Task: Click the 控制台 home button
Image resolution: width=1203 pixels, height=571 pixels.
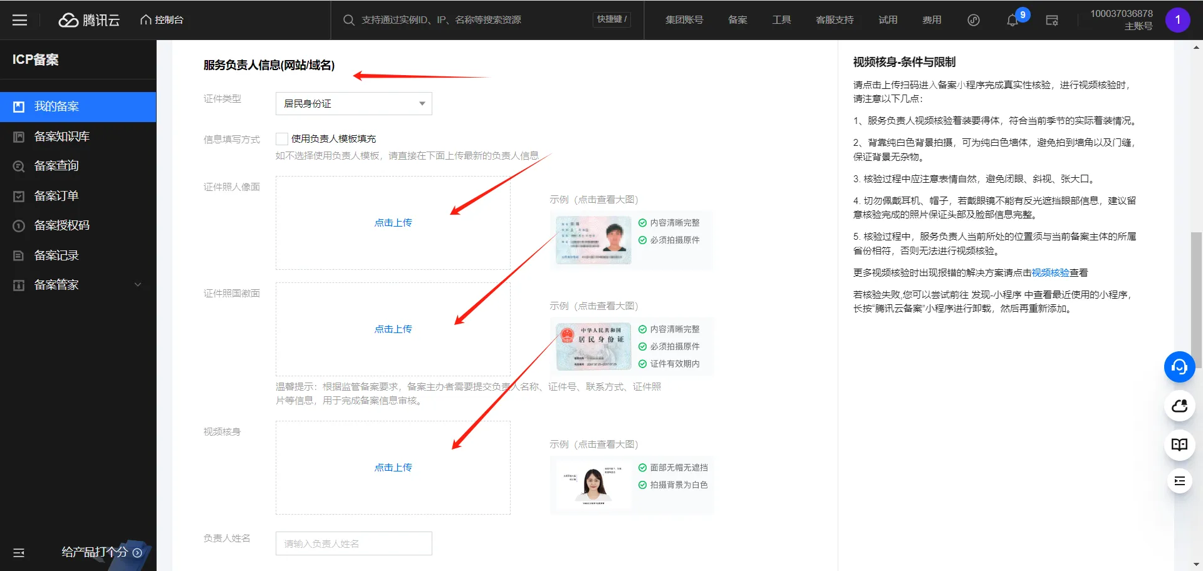Action: [x=162, y=20]
